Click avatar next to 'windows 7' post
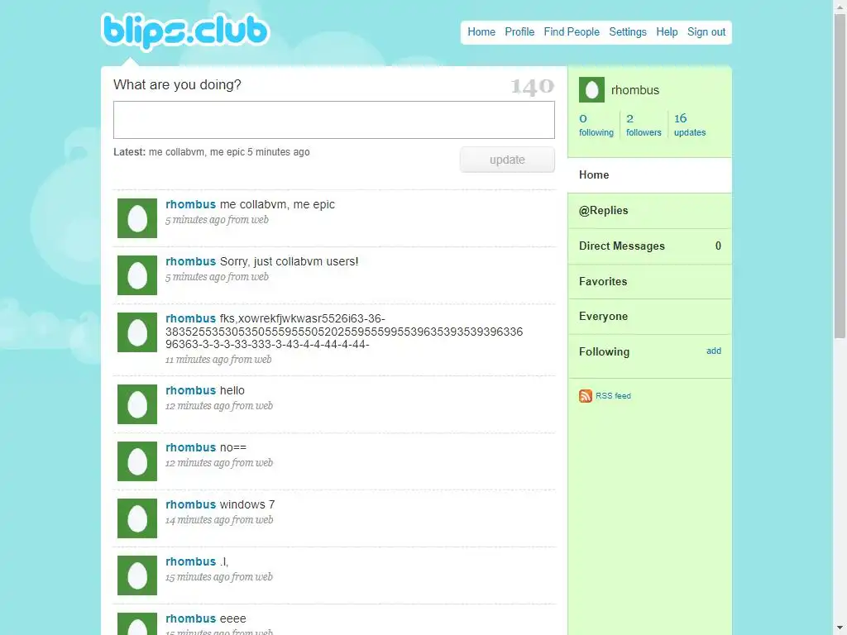The image size is (847, 635). click(x=137, y=518)
